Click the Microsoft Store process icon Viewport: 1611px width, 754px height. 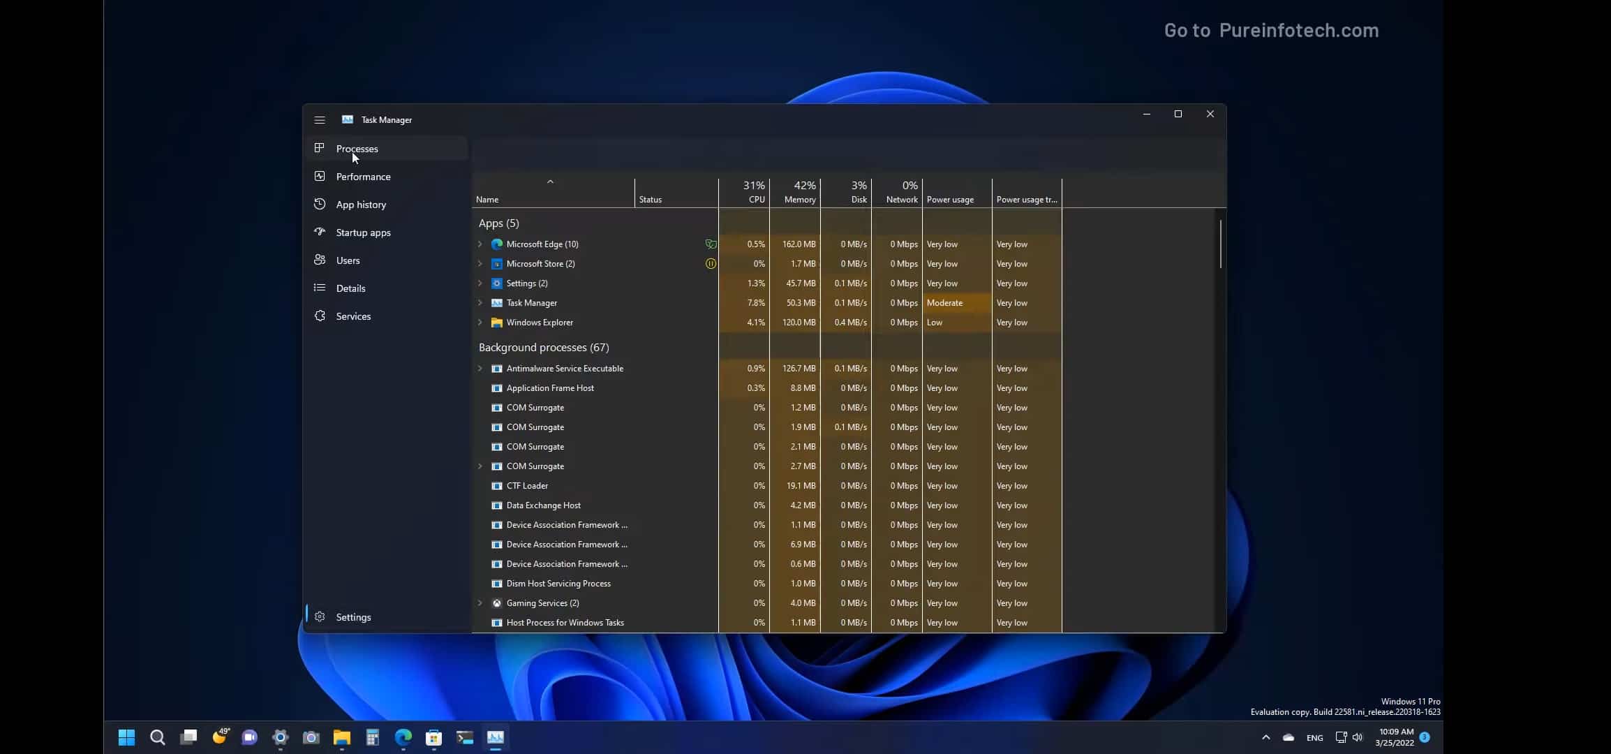(x=497, y=264)
